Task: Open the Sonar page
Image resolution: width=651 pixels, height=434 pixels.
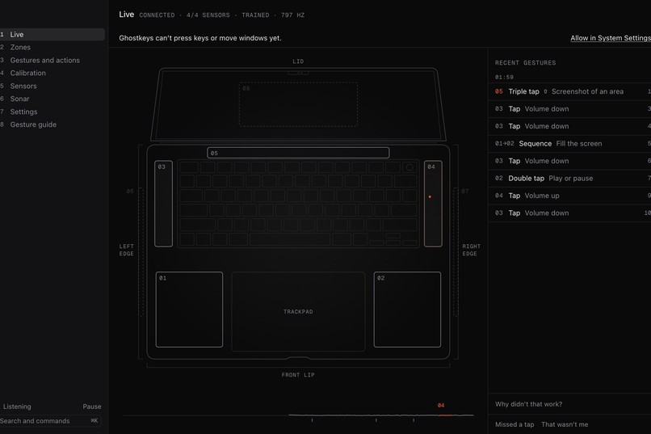Action: coord(52,99)
